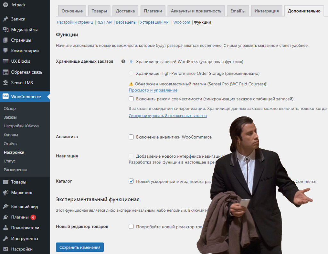Open Купоны submenu item

click(11, 135)
